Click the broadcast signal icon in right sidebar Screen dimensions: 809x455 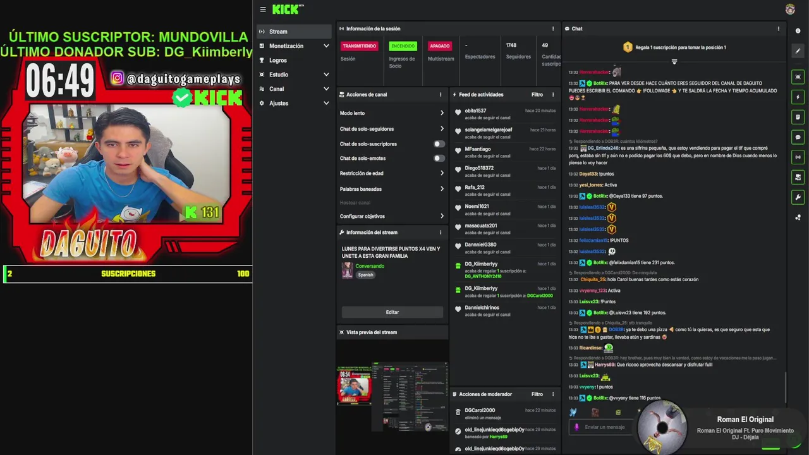tap(798, 157)
